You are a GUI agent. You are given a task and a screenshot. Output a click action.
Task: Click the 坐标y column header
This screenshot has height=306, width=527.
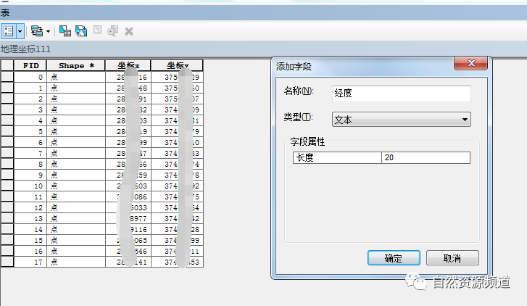177,65
